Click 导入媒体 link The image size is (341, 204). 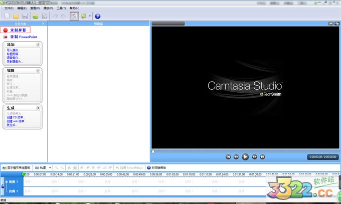pyautogui.click(x=13, y=50)
